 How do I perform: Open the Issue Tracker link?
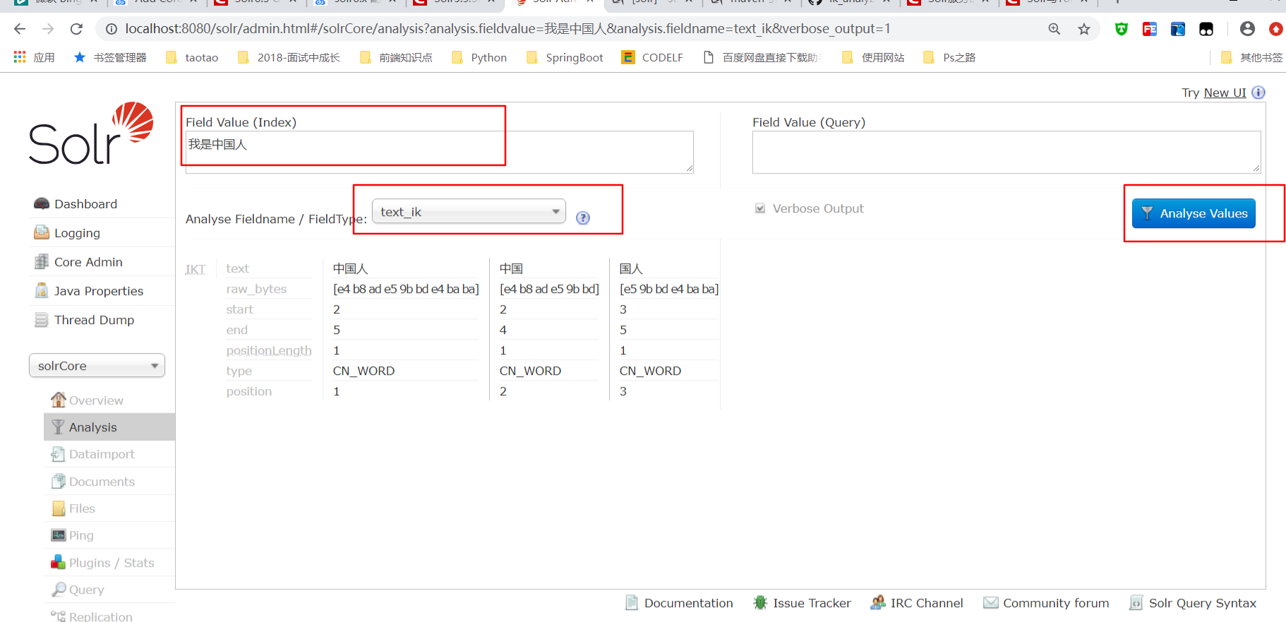pos(812,602)
